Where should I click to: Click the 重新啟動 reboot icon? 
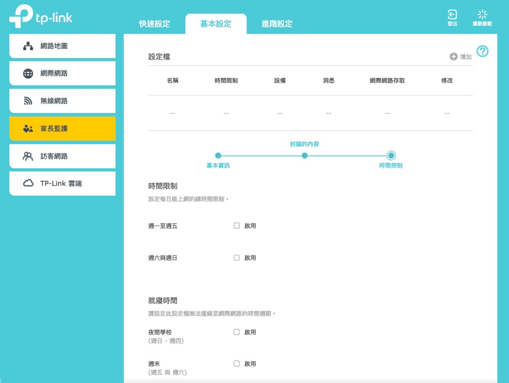point(482,14)
